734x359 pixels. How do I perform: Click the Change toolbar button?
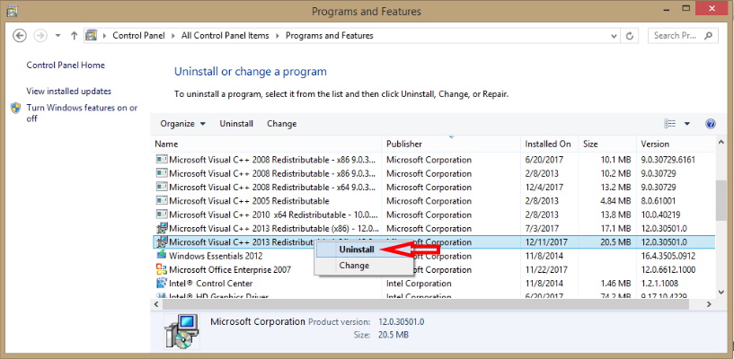tap(282, 124)
